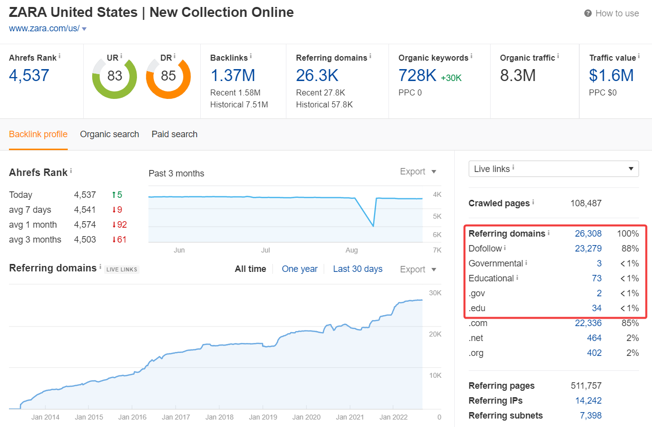This screenshot has width=652, height=427.
Task: Open the $1.6M traffic value figure
Action: pos(612,76)
